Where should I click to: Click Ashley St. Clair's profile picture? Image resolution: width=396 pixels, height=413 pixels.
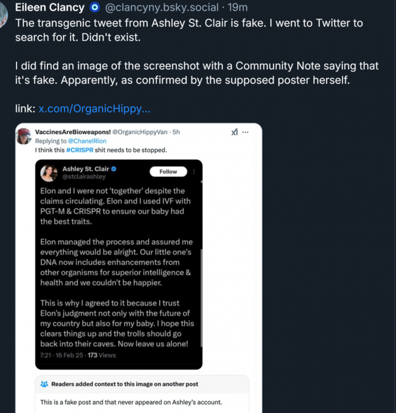pos(50,173)
